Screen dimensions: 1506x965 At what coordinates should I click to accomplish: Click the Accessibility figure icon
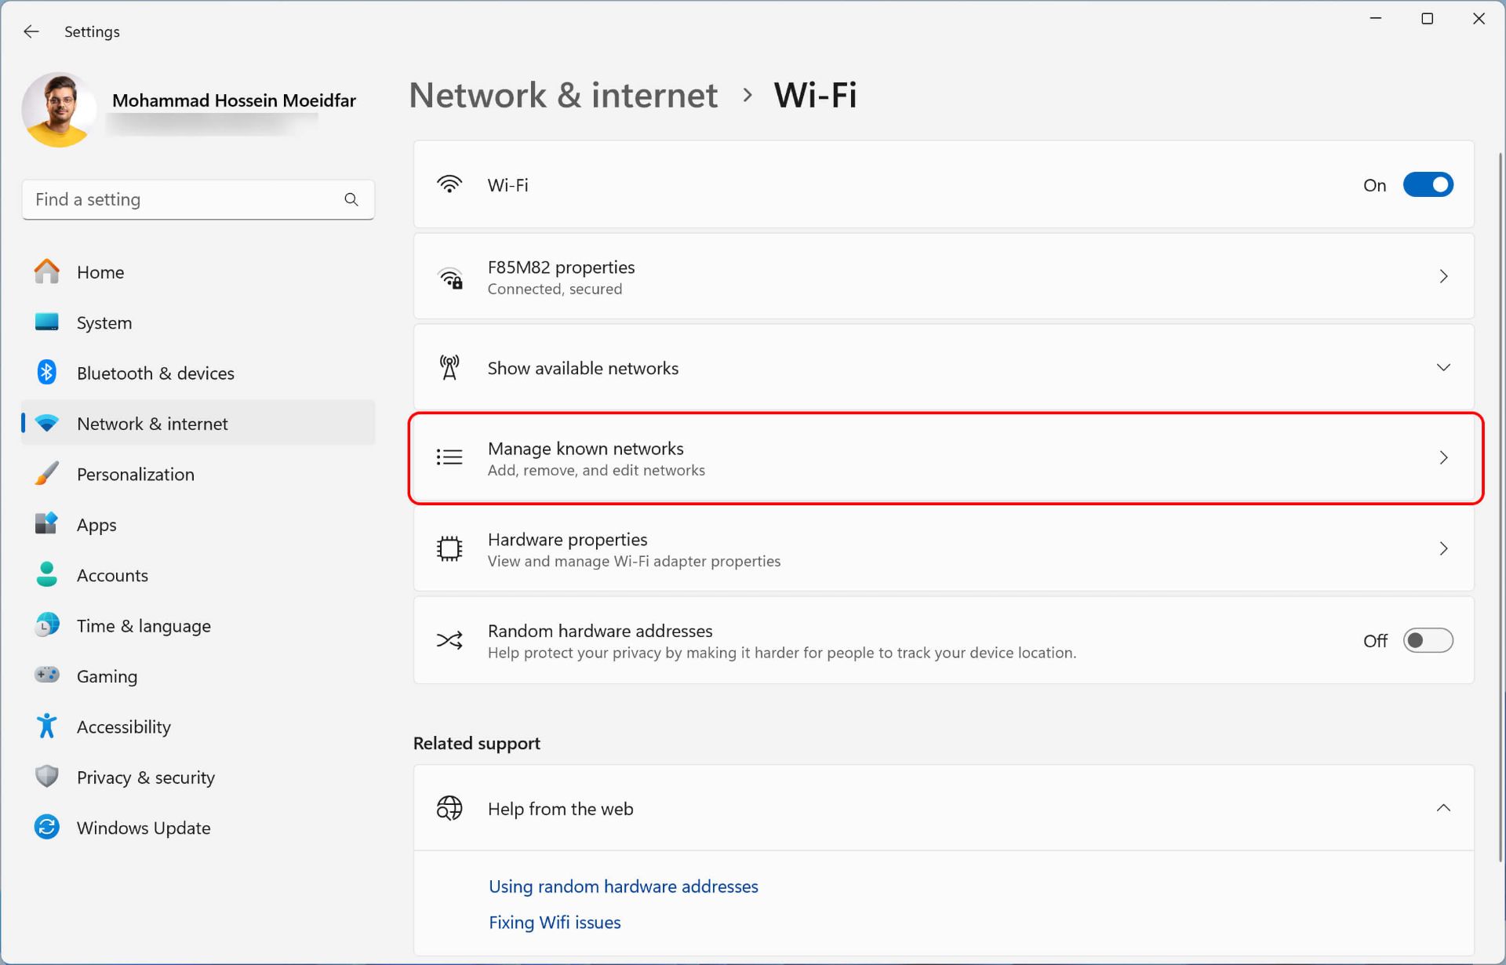tap(47, 726)
